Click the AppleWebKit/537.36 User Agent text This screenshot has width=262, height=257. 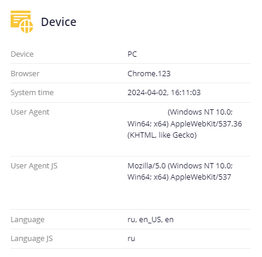206,123
